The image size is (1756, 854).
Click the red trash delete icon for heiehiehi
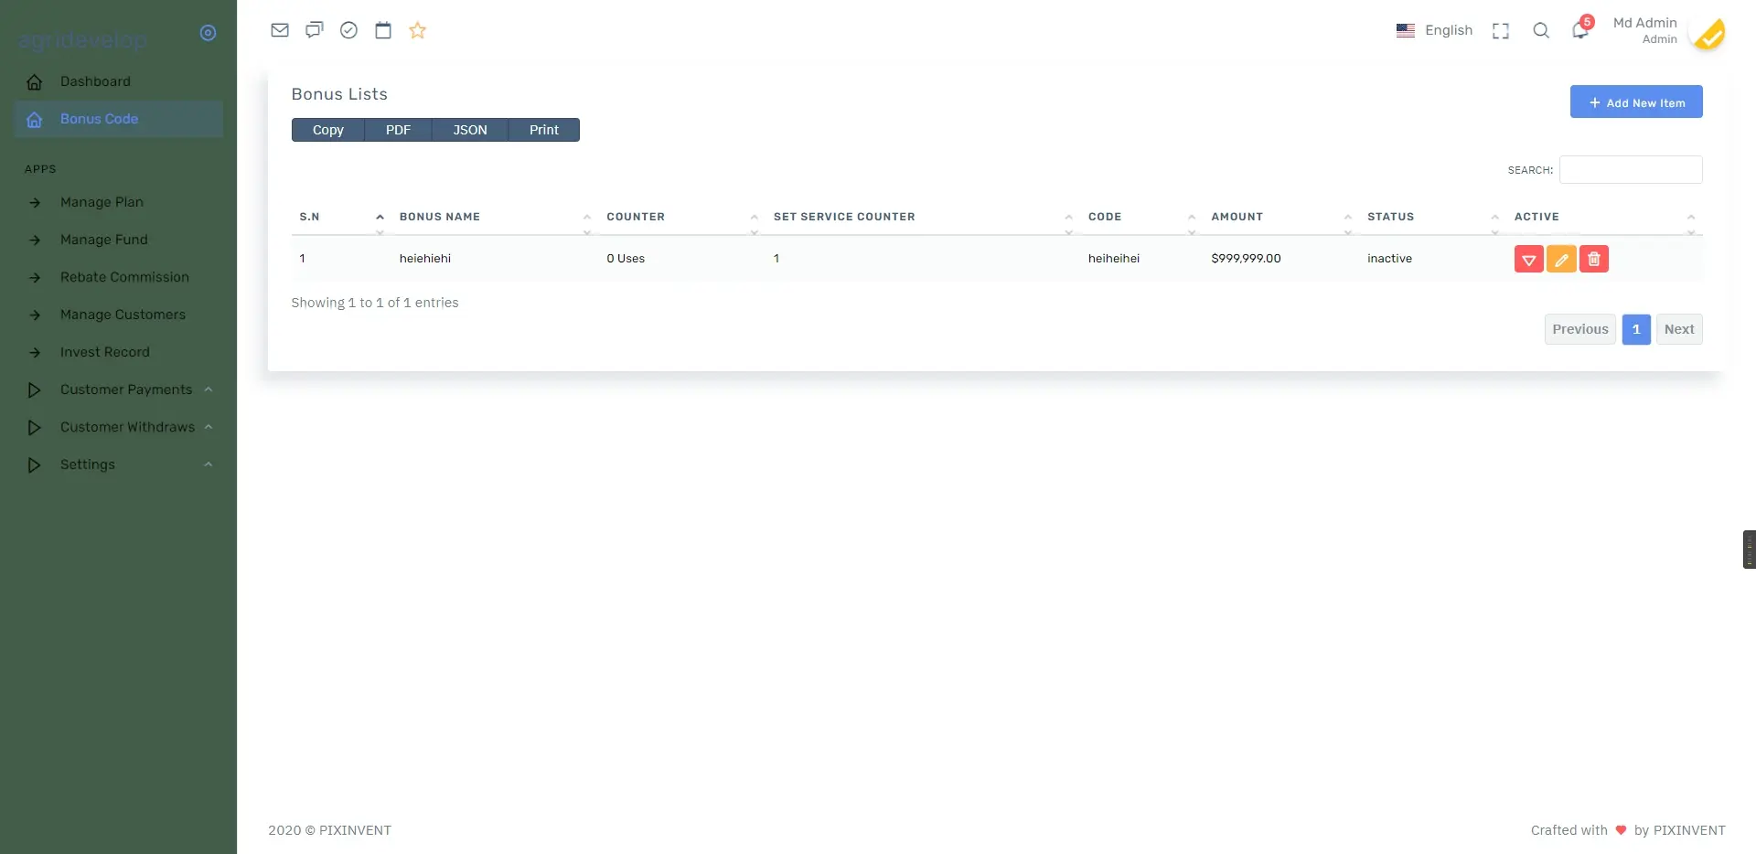[1594, 259]
